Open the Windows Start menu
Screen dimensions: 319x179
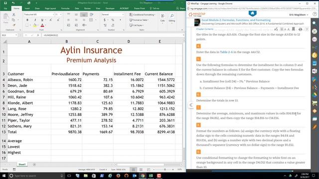[x=4, y=176]
